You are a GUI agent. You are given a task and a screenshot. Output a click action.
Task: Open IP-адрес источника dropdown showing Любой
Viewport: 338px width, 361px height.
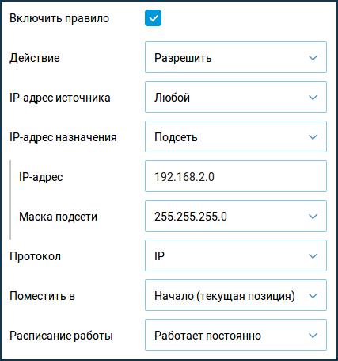click(x=236, y=97)
